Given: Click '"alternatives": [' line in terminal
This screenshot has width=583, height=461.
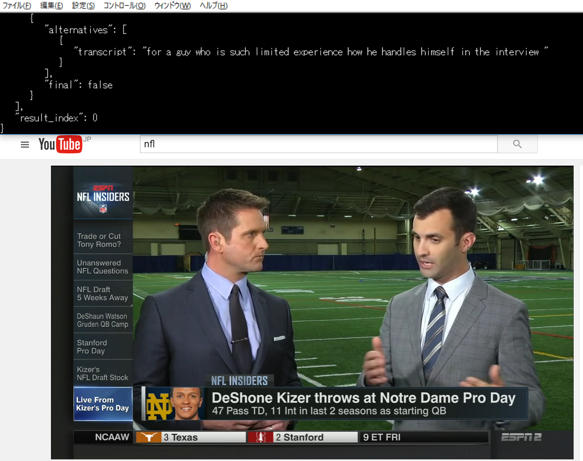Looking at the screenshot, I should click(x=86, y=30).
